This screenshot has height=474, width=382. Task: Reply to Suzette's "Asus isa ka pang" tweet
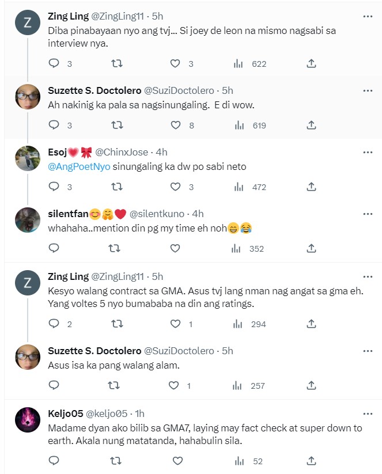coord(54,385)
